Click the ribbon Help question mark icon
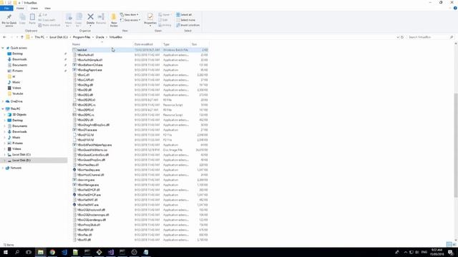This screenshot has width=458, height=257. click(455, 8)
